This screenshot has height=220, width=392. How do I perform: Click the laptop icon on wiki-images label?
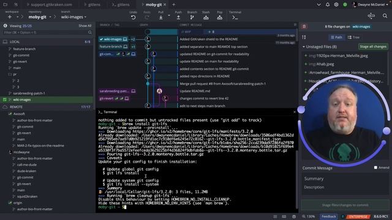pos(125,39)
